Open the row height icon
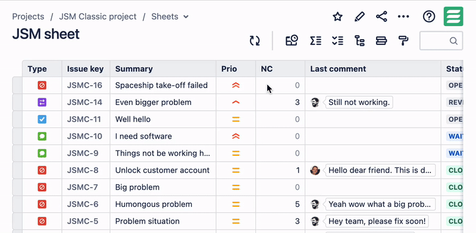 [x=381, y=40]
